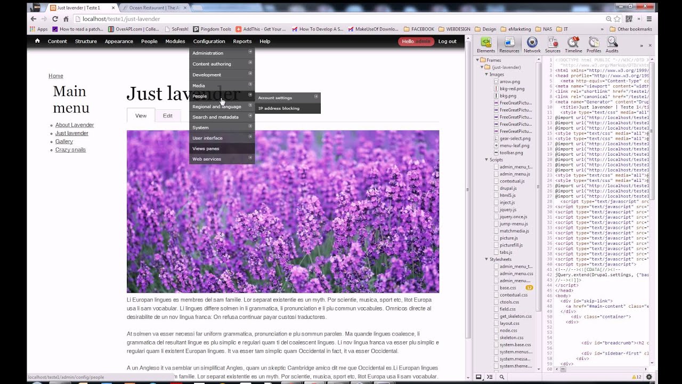Open the Structure admin menu
The image size is (682, 384).
click(x=86, y=41)
